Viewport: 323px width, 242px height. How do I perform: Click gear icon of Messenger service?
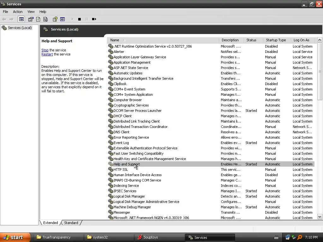[x=111, y=212]
